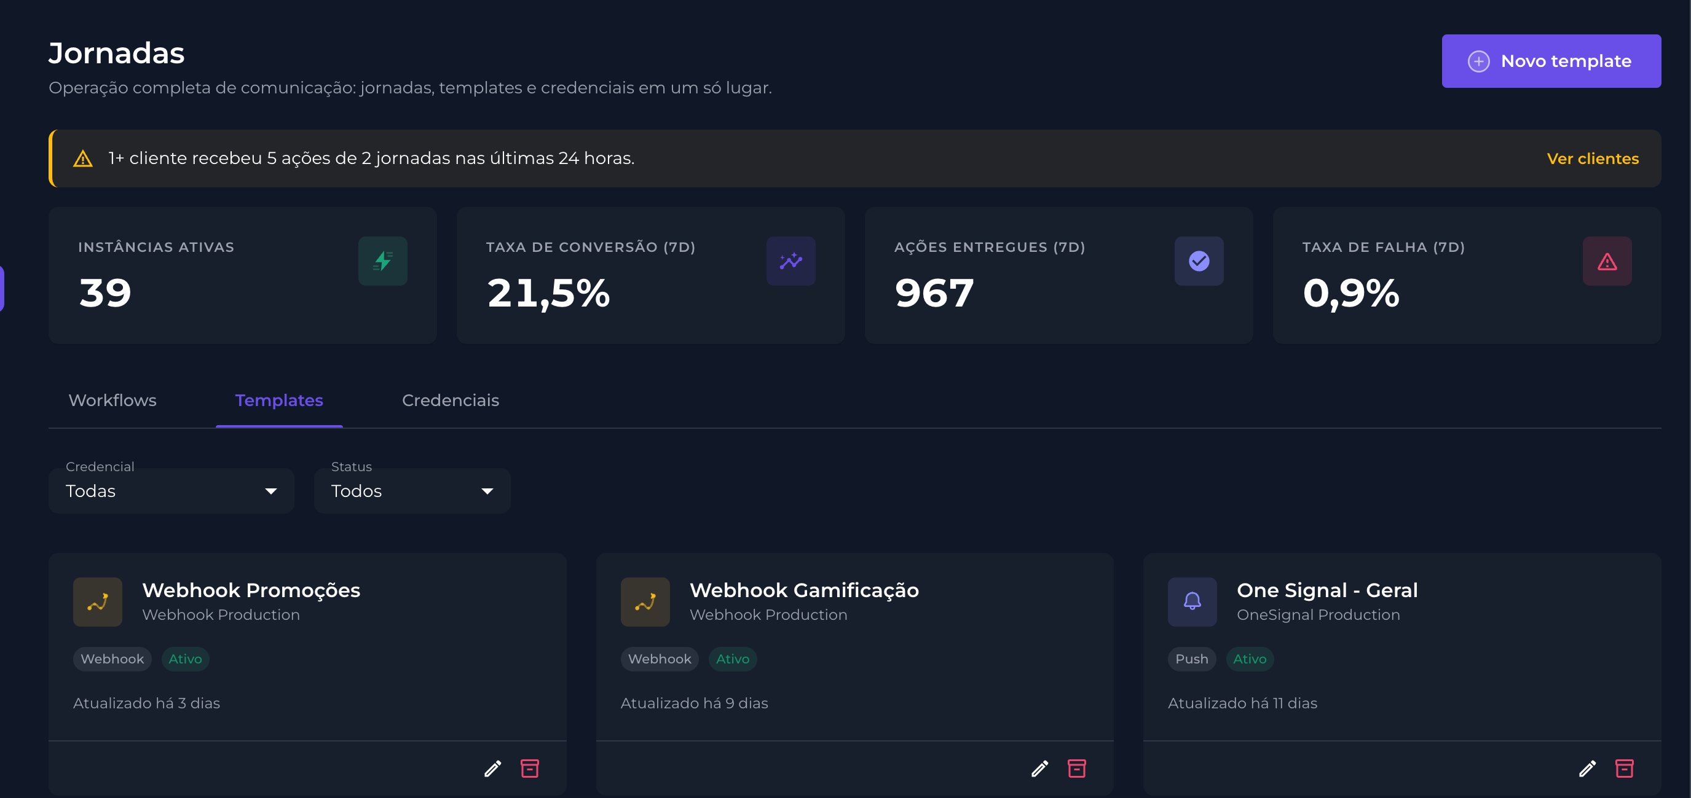Click the checkmark icon in Ações Entregues
This screenshot has height=798, width=1691.
pyautogui.click(x=1199, y=261)
